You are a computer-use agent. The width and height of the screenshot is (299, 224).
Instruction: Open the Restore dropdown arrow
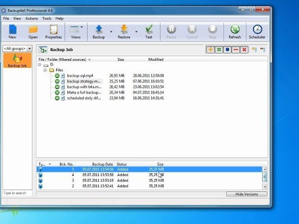click(136, 32)
